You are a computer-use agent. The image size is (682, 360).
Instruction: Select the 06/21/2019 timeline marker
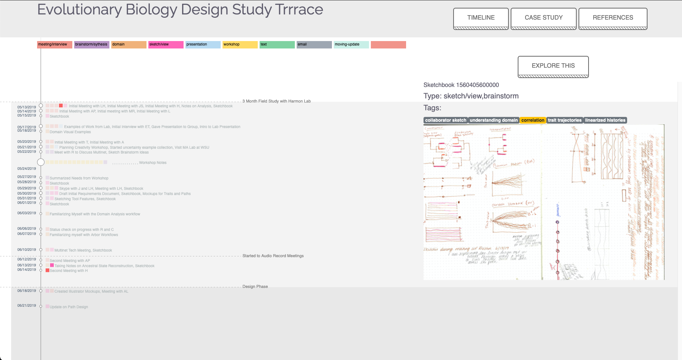pos(41,306)
